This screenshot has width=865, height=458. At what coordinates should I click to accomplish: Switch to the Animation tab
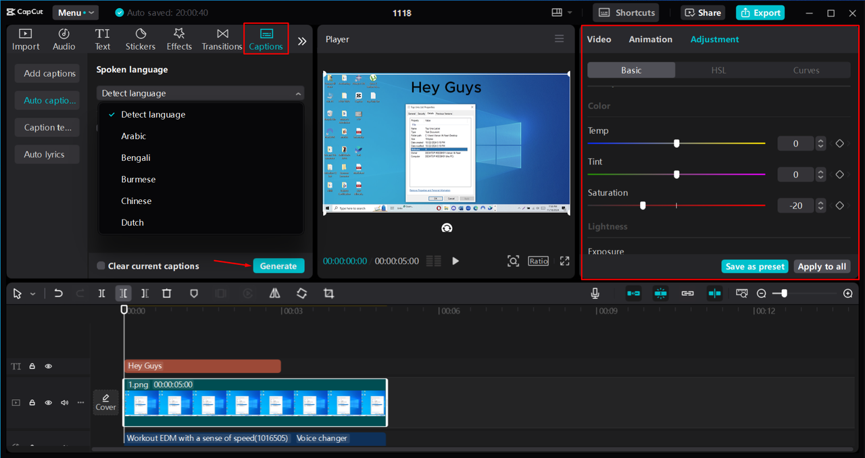(x=651, y=39)
